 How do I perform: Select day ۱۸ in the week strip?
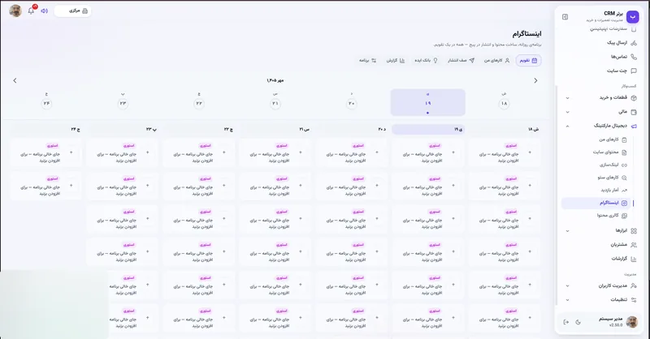pos(504,103)
